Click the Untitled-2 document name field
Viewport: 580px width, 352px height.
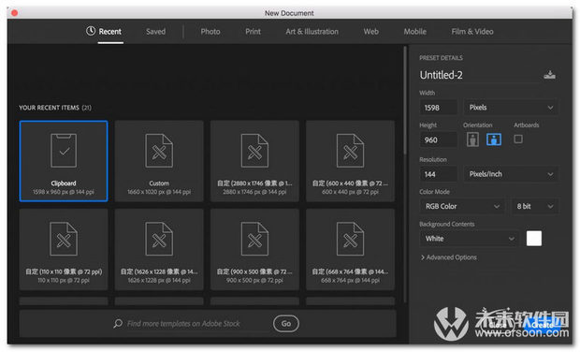pyautogui.click(x=479, y=75)
